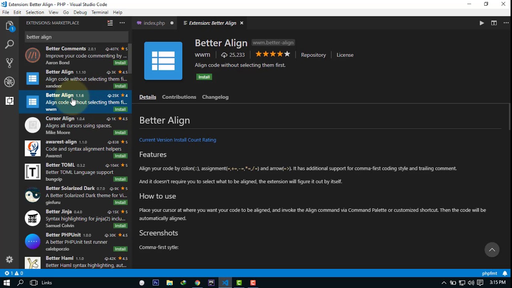512x288 pixels.
Task: Select the Contributions tab
Action: click(x=179, y=97)
